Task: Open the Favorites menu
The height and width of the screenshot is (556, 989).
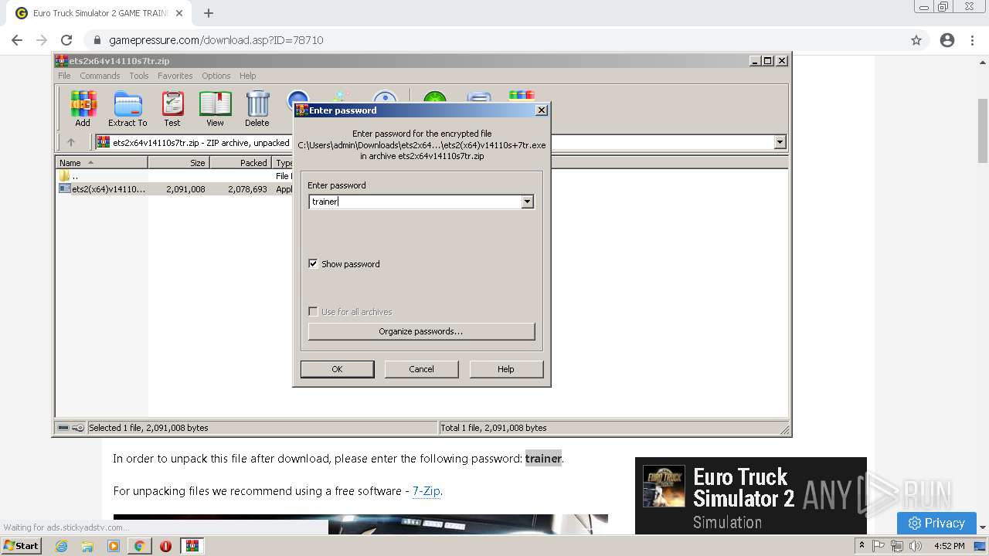Action: click(x=175, y=76)
